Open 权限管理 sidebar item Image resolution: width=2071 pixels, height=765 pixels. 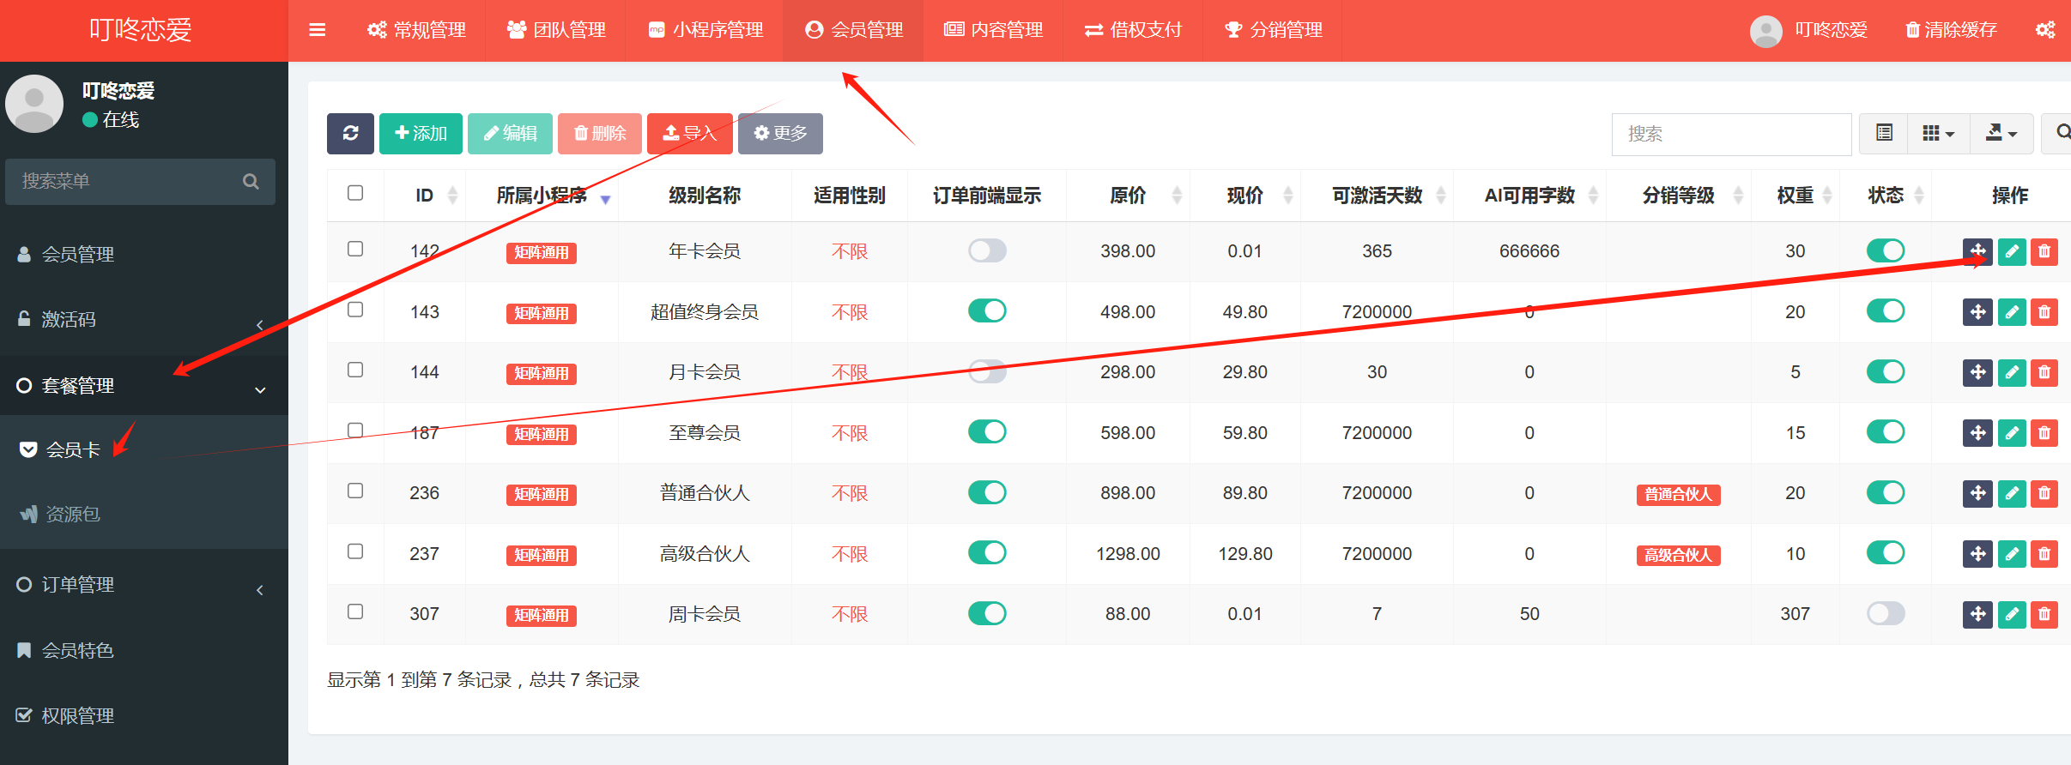point(144,716)
